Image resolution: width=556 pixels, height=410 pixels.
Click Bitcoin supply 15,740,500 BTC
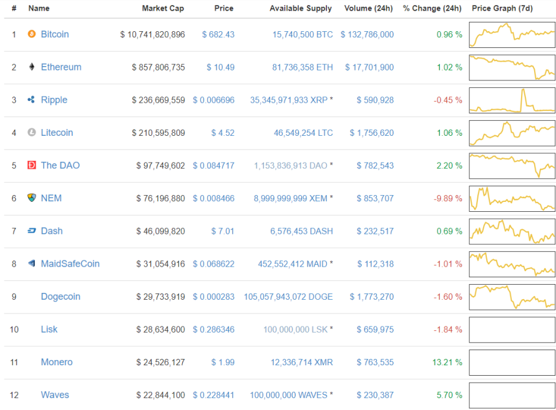(303, 35)
